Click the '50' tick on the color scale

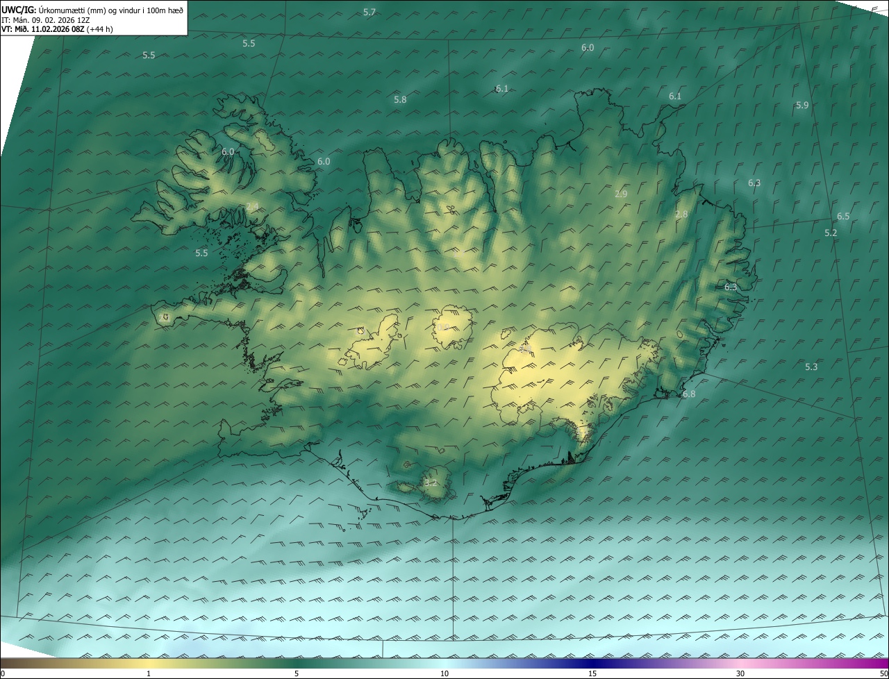coord(883,673)
